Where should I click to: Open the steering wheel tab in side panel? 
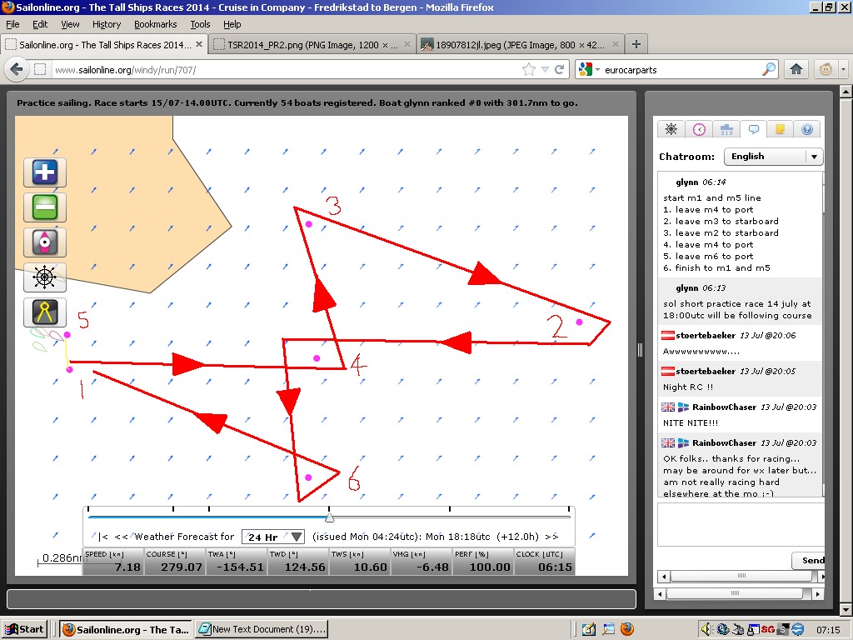coord(671,129)
